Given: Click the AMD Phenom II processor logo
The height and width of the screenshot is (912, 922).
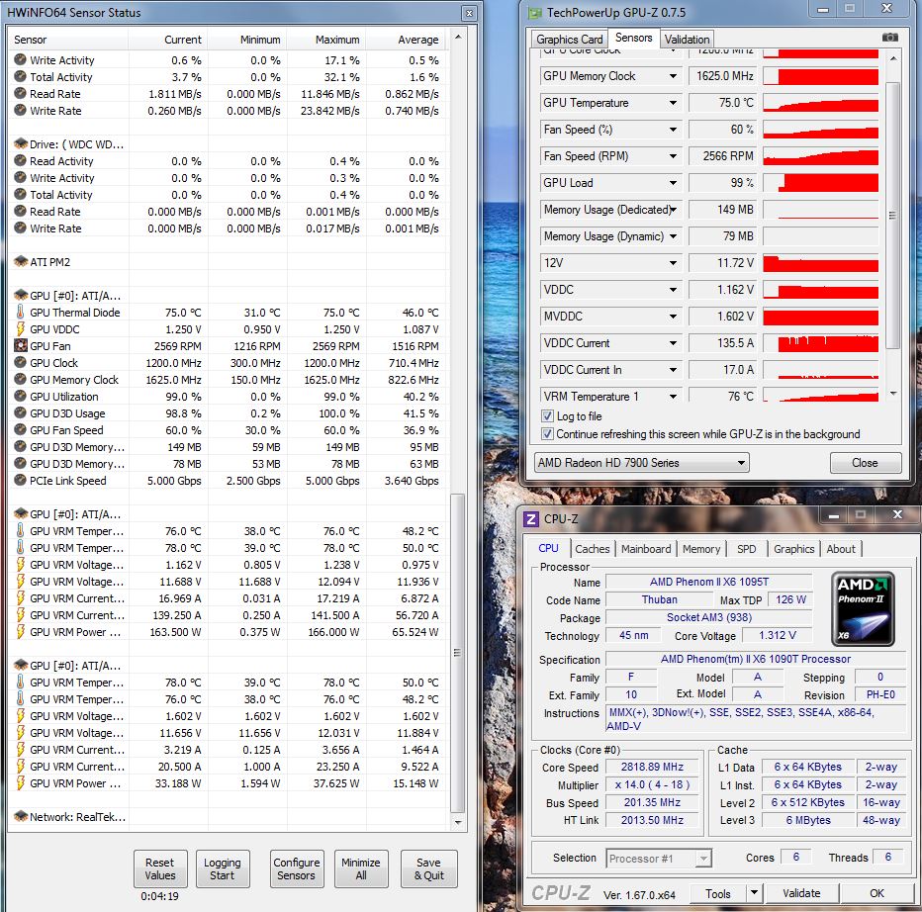Looking at the screenshot, I should (864, 609).
